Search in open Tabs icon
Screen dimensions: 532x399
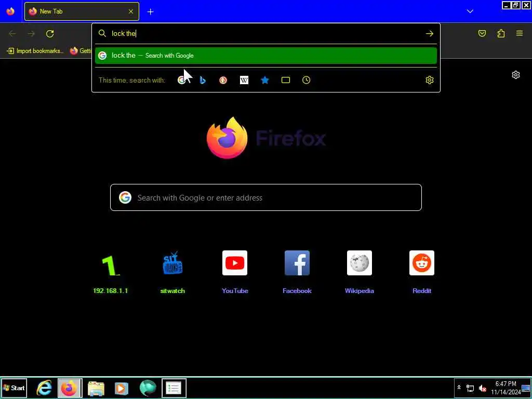click(286, 80)
